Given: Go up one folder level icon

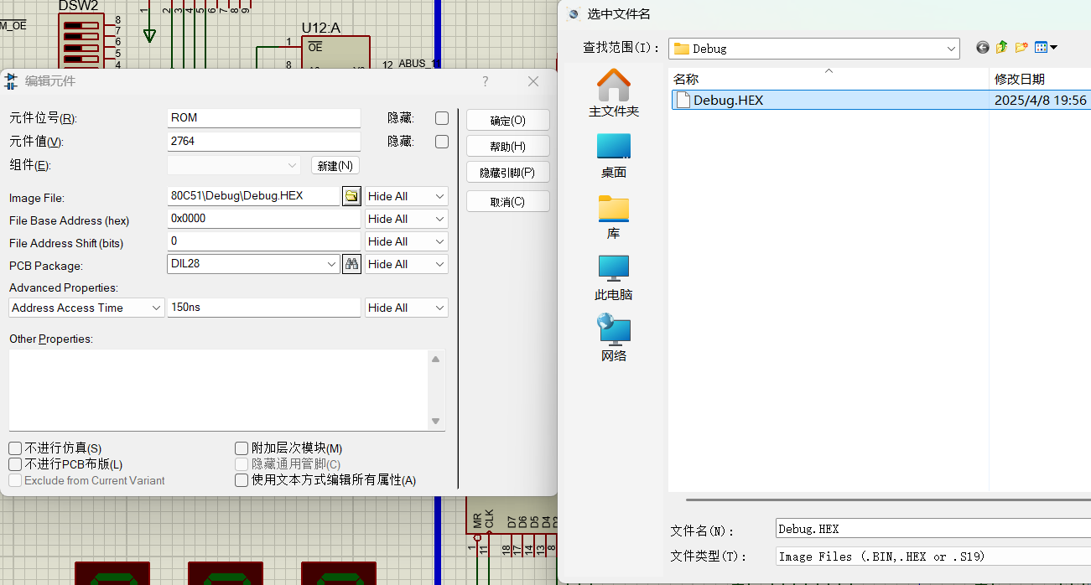Looking at the screenshot, I should point(1001,48).
